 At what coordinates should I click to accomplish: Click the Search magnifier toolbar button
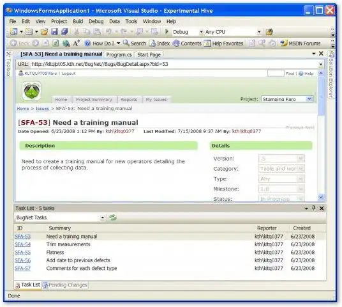135,43
